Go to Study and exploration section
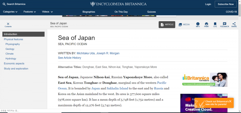This screenshot has height=113, width=241. pyautogui.click(x=16, y=69)
